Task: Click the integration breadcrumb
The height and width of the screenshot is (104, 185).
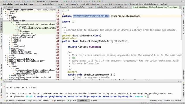Action: coord(120,4)
